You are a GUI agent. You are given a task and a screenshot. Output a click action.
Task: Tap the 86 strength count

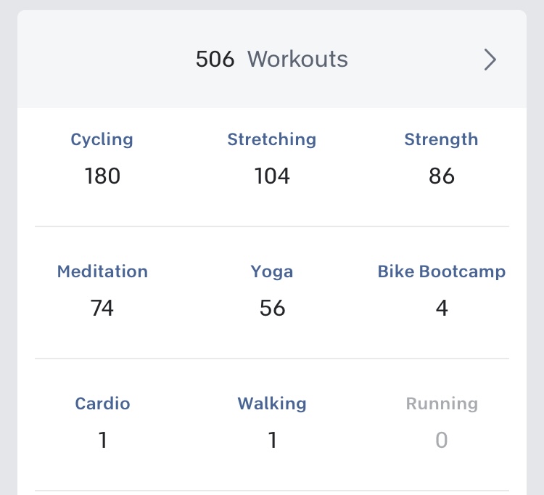pyautogui.click(x=441, y=176)
